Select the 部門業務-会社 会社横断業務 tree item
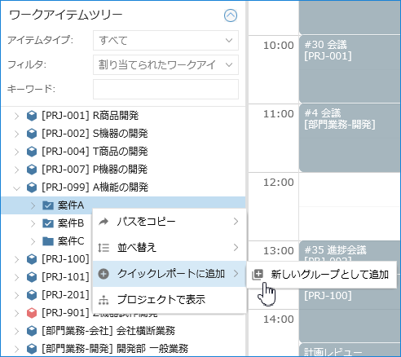The image size is (401, 357). pos(108,331)
